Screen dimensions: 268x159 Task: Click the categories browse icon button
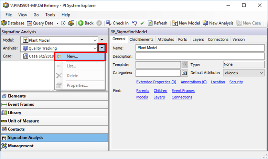185,73
